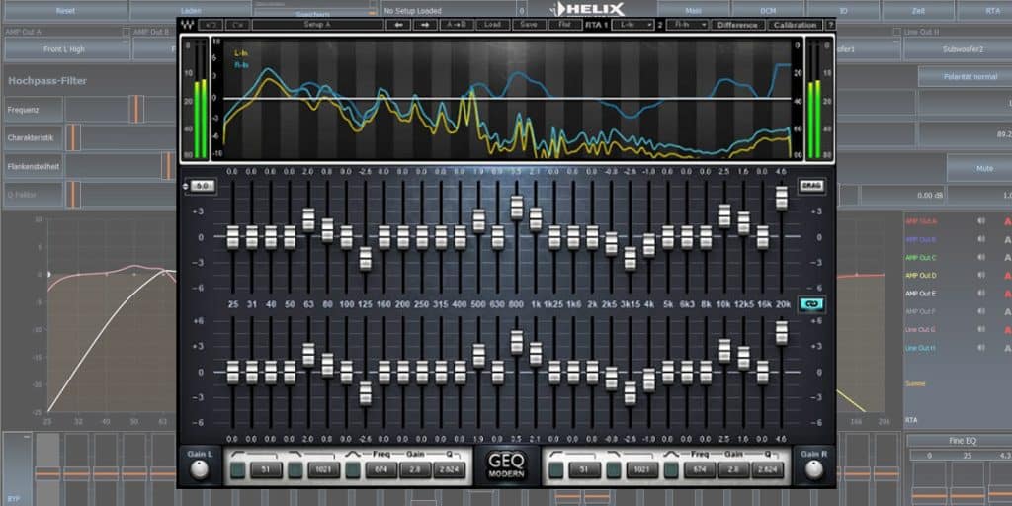Click Save button in GEQ toolbar

(529, 25)
